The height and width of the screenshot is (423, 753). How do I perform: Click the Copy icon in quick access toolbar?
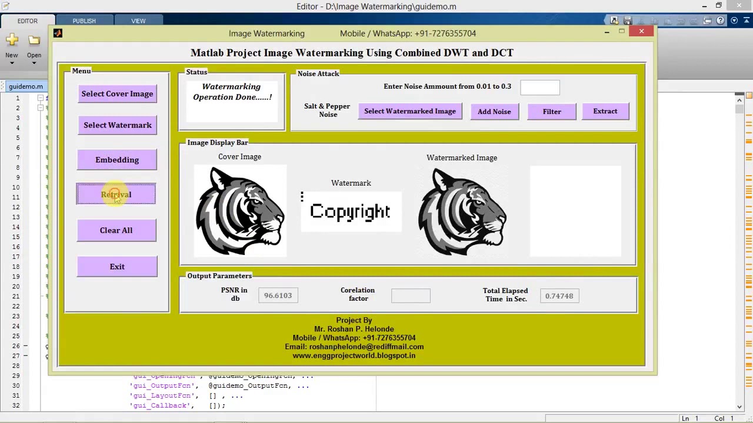tap(654, 21)
